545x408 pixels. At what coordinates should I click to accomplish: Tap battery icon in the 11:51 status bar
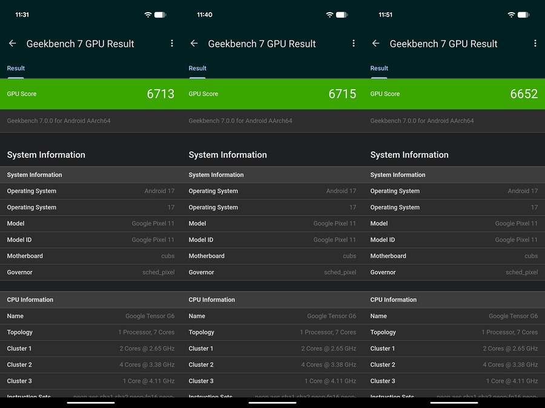point(523,15)
